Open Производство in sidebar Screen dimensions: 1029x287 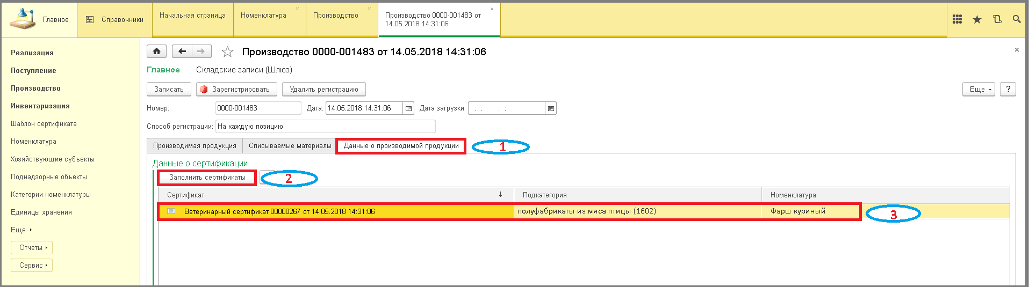[35, 88]
